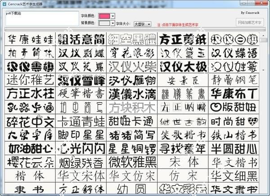The height and width of the screenshot is (196, 270).
Task: Select the 細空黑體 outline font sample
Action: point(132,39)
